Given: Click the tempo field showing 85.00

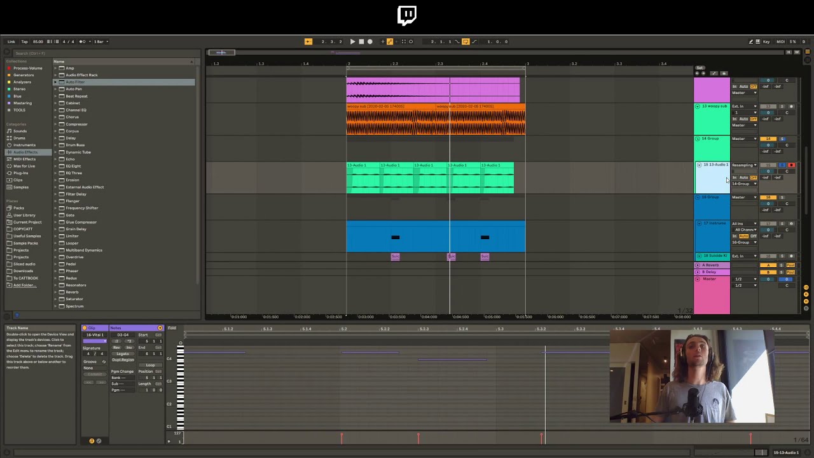Looking at the screenshot, I should coord(38,41).
